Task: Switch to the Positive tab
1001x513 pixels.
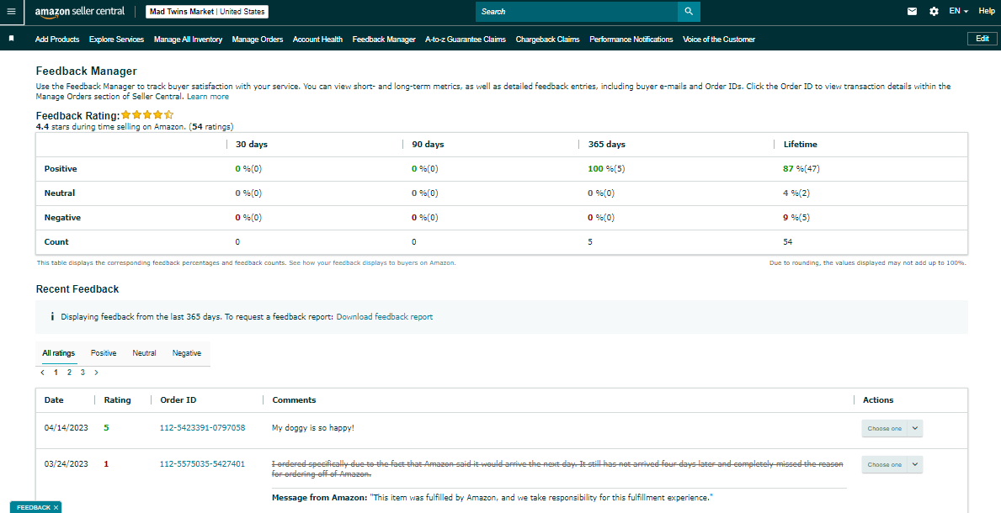Action: pos(104,353)
